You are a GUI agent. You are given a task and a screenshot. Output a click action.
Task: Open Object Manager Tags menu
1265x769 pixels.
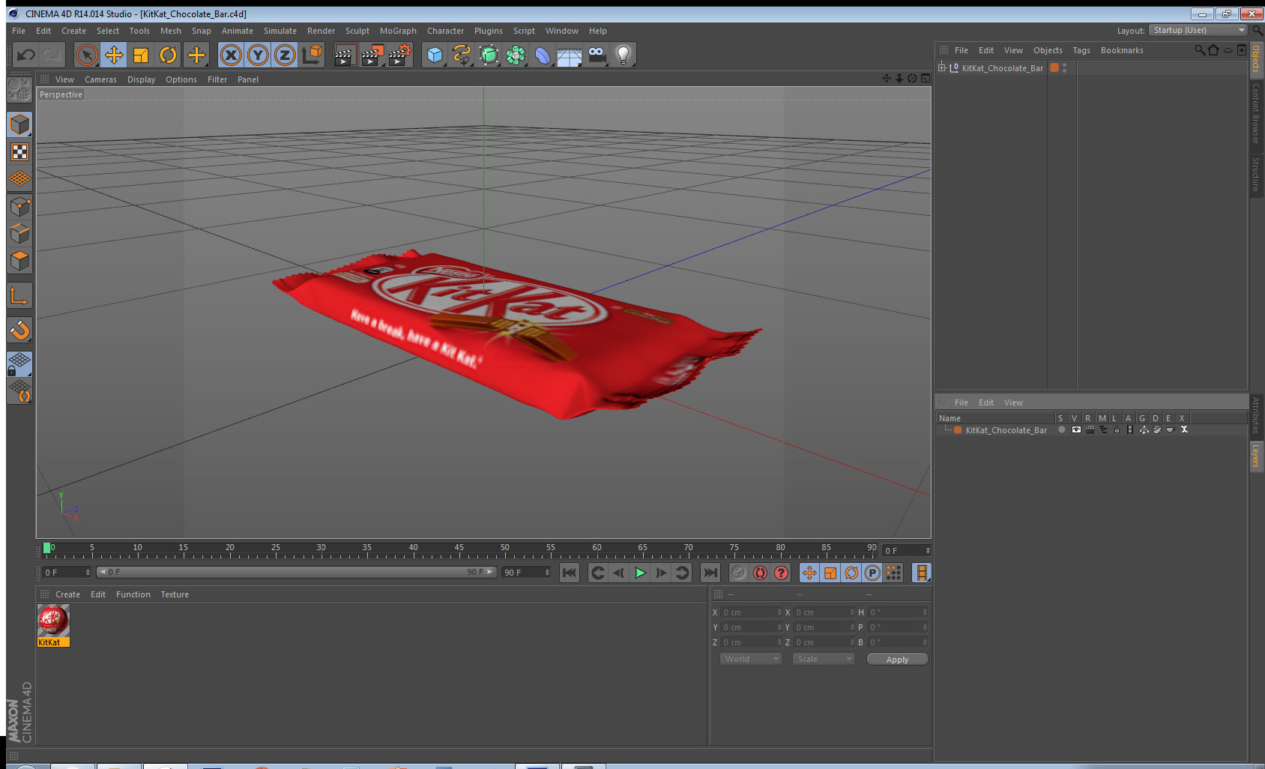(x=1081, y=50)
